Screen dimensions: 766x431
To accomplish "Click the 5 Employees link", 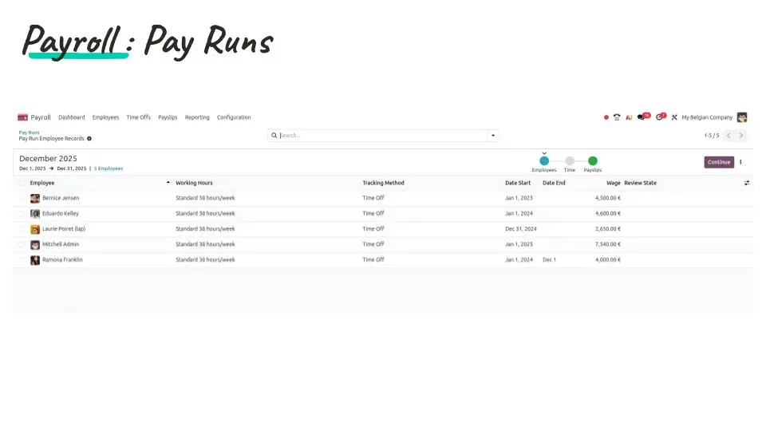I will click(109, 168).
